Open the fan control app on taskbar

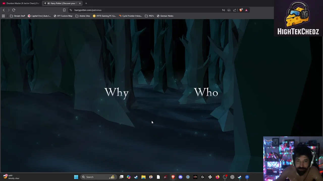coord(210,177)
